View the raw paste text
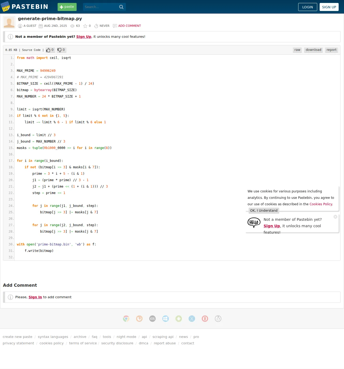Viewport: 344px width, 369px height. coord(297,50)
